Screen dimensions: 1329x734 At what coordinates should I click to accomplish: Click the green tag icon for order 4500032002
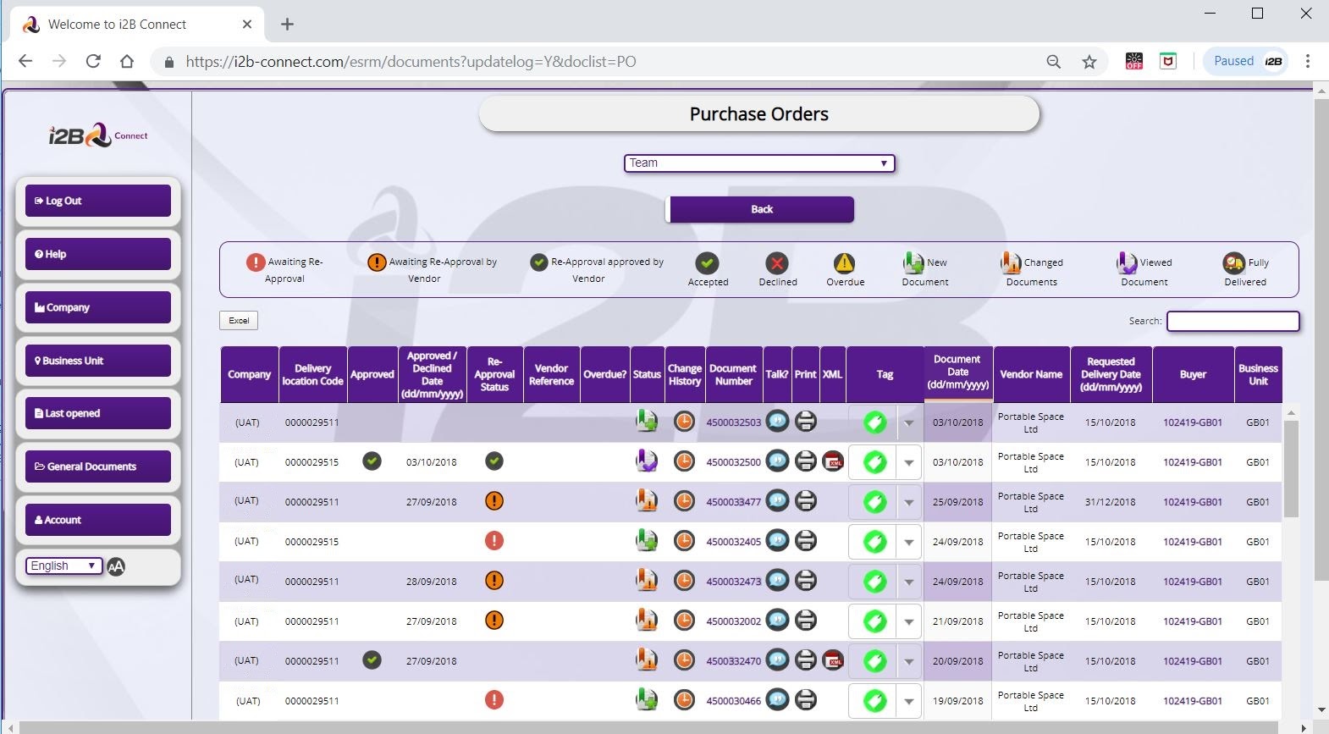pyautogui.click(x=874, y=621)
